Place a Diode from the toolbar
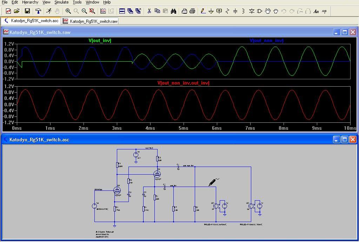 (x=252, y=11)
